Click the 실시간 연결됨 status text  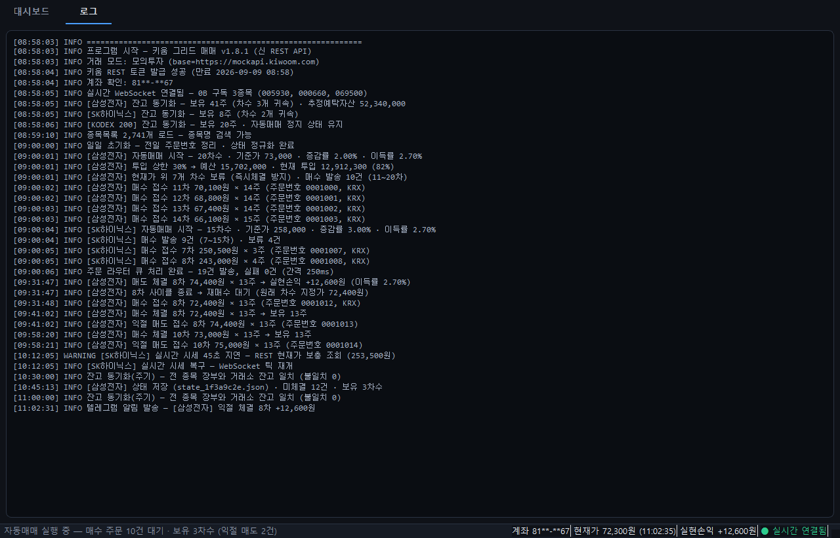799,531
